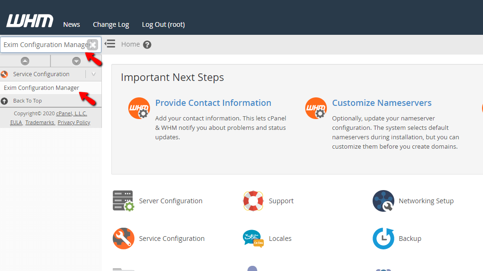The height and width of the screenshot is (271, 483).
Task: Click the Support lifebuoy icon
Action: tap(253, 200)
